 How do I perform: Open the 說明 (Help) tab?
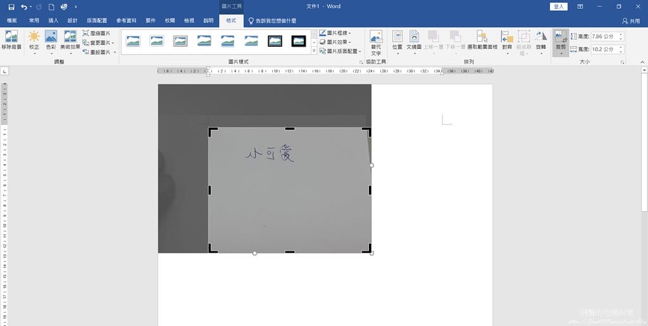pyautogui.click(x=209, y=20)
